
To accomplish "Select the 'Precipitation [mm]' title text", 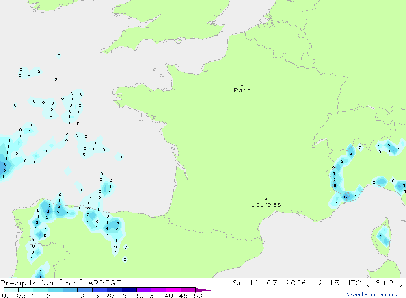I will click(41, 283).
